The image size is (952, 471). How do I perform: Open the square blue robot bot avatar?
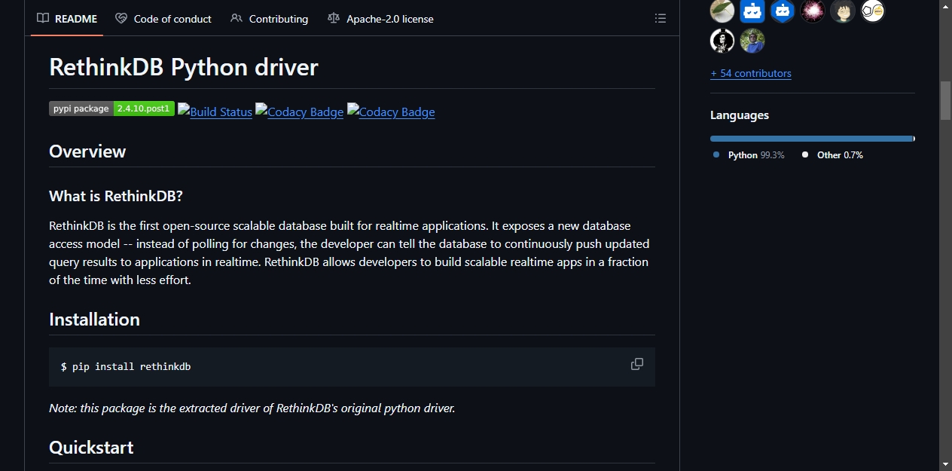[x=752, y=11]
